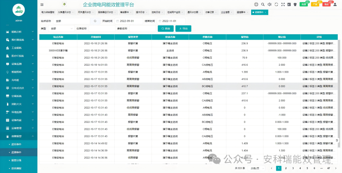Select the 3000WEB演示箱 station cell
The width and height of the screenshot is (342, 173).
point(58,50)
